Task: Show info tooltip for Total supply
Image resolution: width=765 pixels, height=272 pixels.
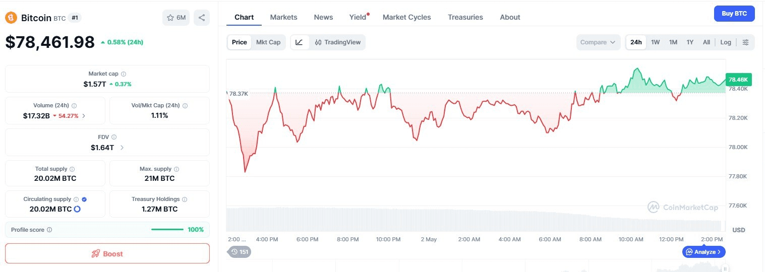Action: pos(72,169)
